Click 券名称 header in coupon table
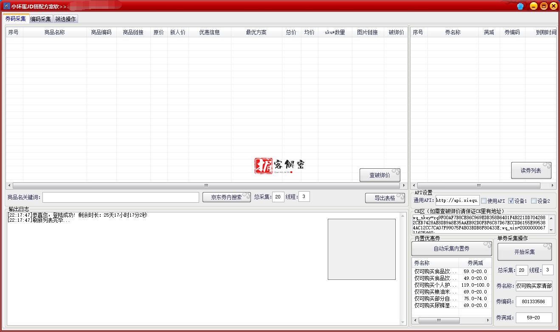 click(x=453, y=32)
